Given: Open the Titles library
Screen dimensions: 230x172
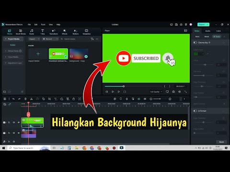Looking at the screenshot, I should [43, 32].
